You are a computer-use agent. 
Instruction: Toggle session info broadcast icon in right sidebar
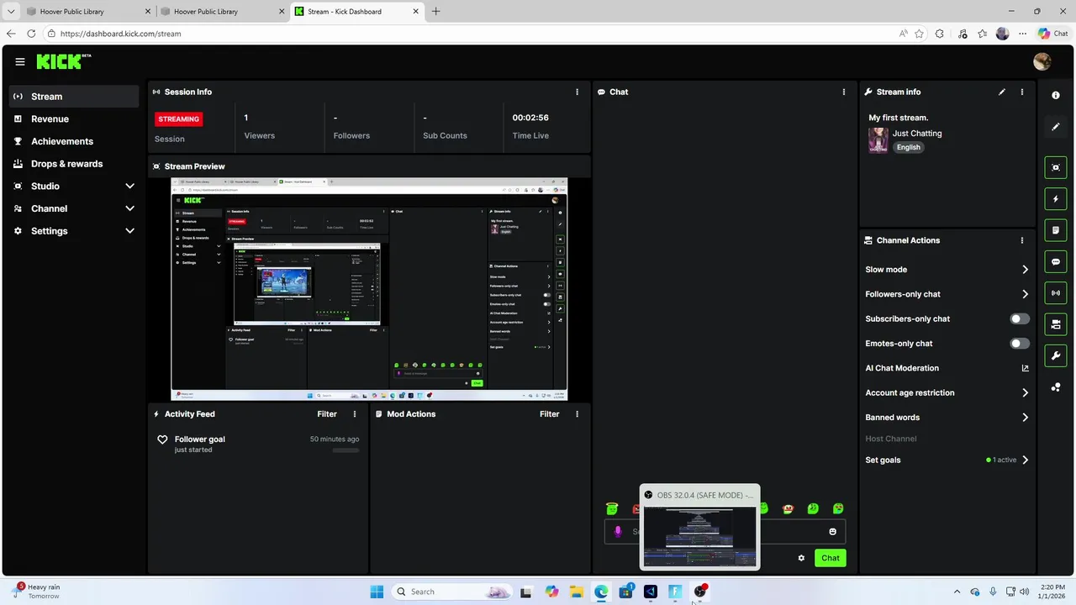[1056, 293]
